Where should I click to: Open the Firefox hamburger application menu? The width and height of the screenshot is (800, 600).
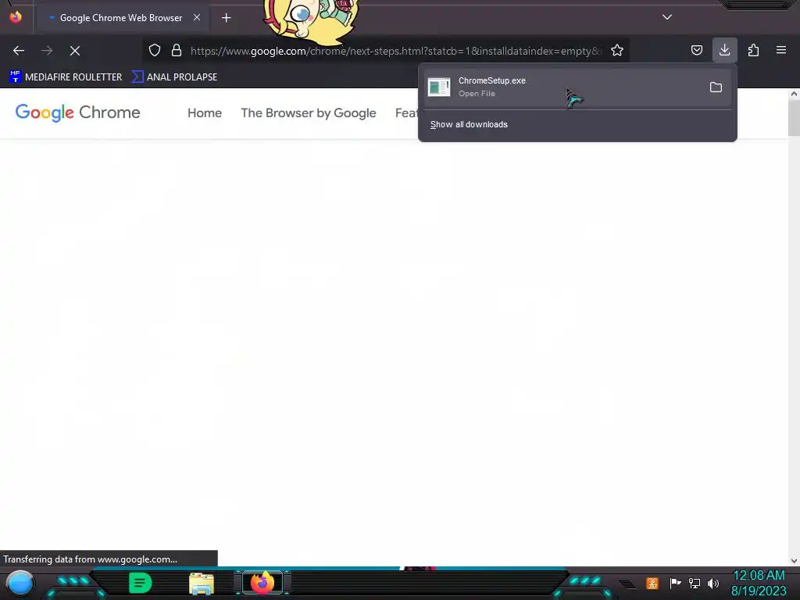pyautogui.click(x=781, y=50)
